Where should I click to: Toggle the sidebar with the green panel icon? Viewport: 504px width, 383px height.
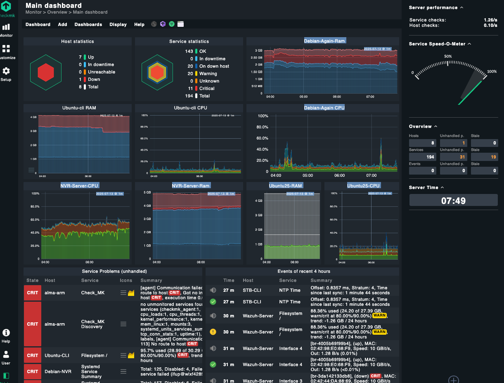click(6, 376)
